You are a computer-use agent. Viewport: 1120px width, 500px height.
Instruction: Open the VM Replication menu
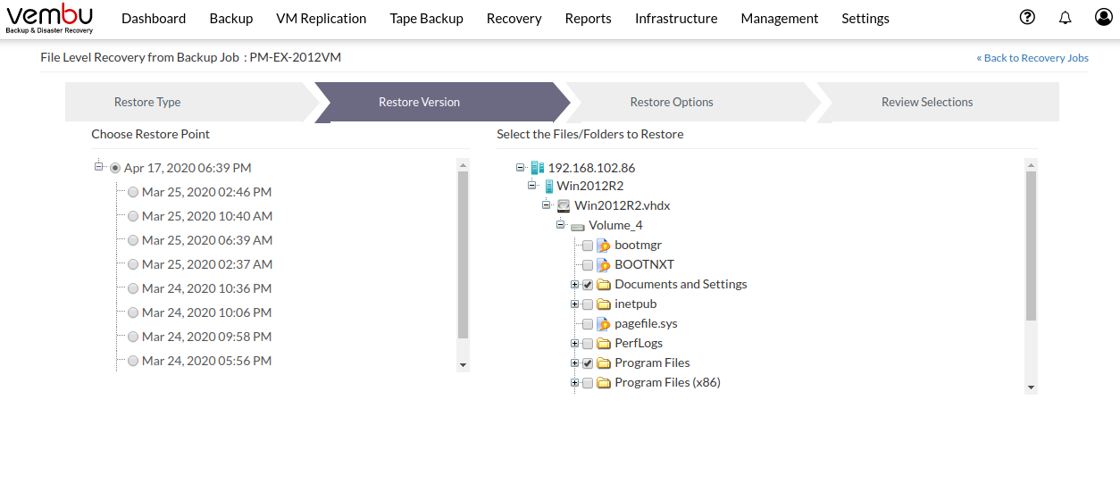322,18
